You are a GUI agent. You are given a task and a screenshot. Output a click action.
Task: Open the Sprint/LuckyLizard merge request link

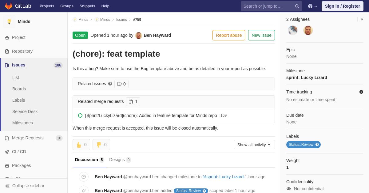point(151,115)
